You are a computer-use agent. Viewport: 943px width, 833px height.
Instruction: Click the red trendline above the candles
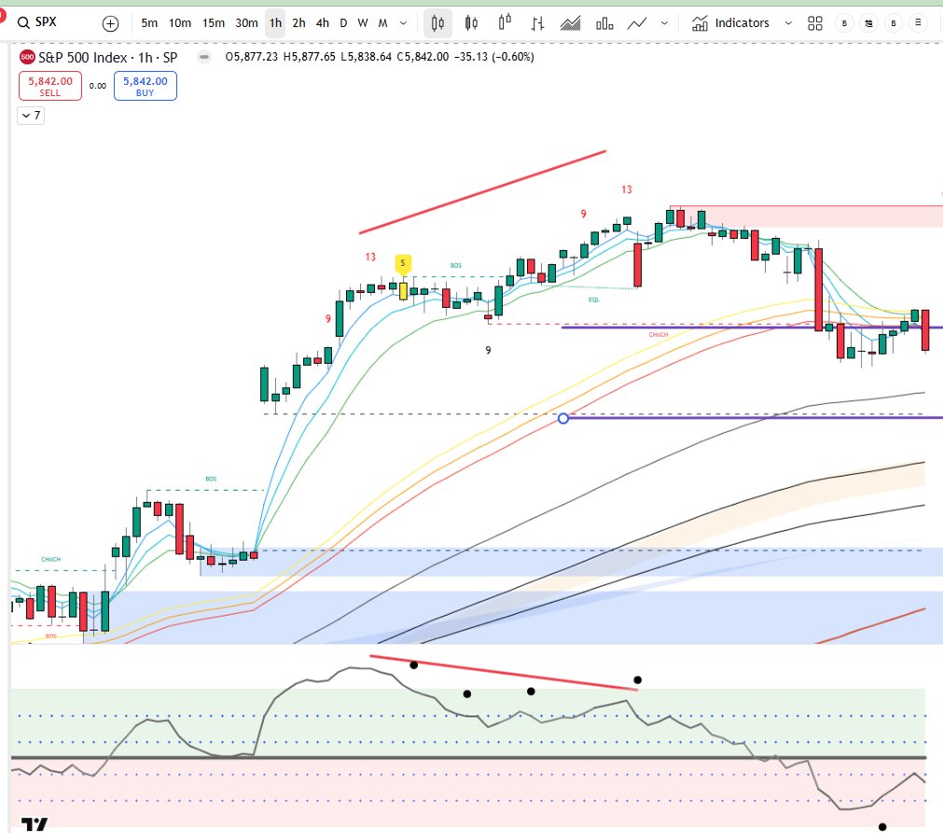[x=482, y=192]
